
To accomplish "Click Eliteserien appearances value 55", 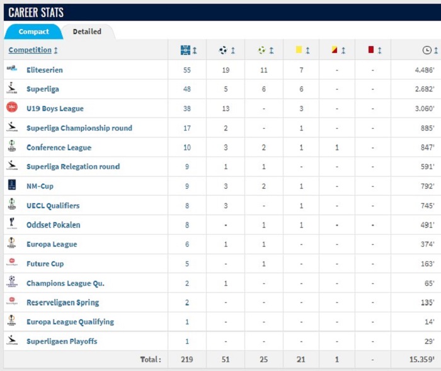I will [x=187, y=70].
